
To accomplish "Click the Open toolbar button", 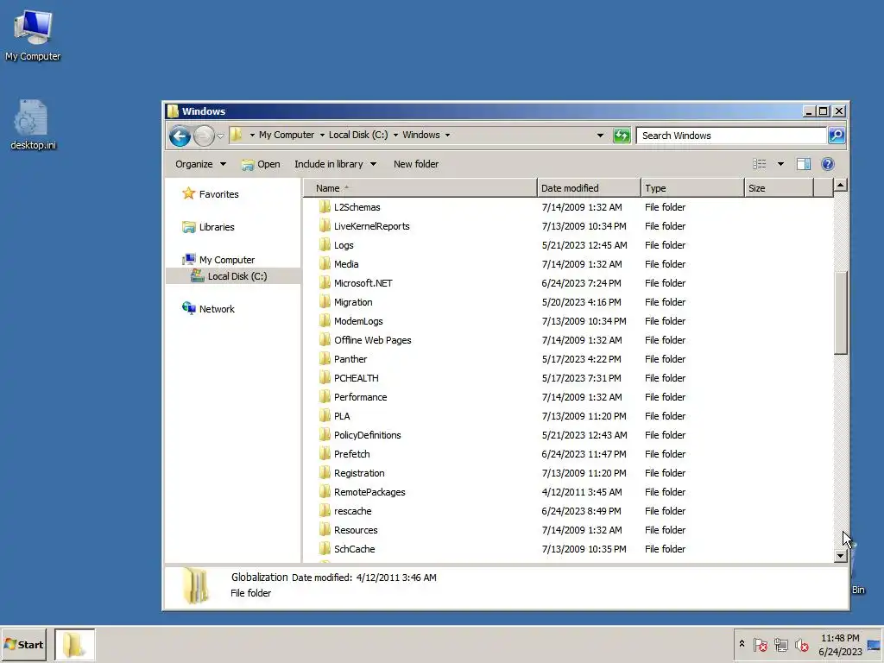I will click(x=261, y=164).
